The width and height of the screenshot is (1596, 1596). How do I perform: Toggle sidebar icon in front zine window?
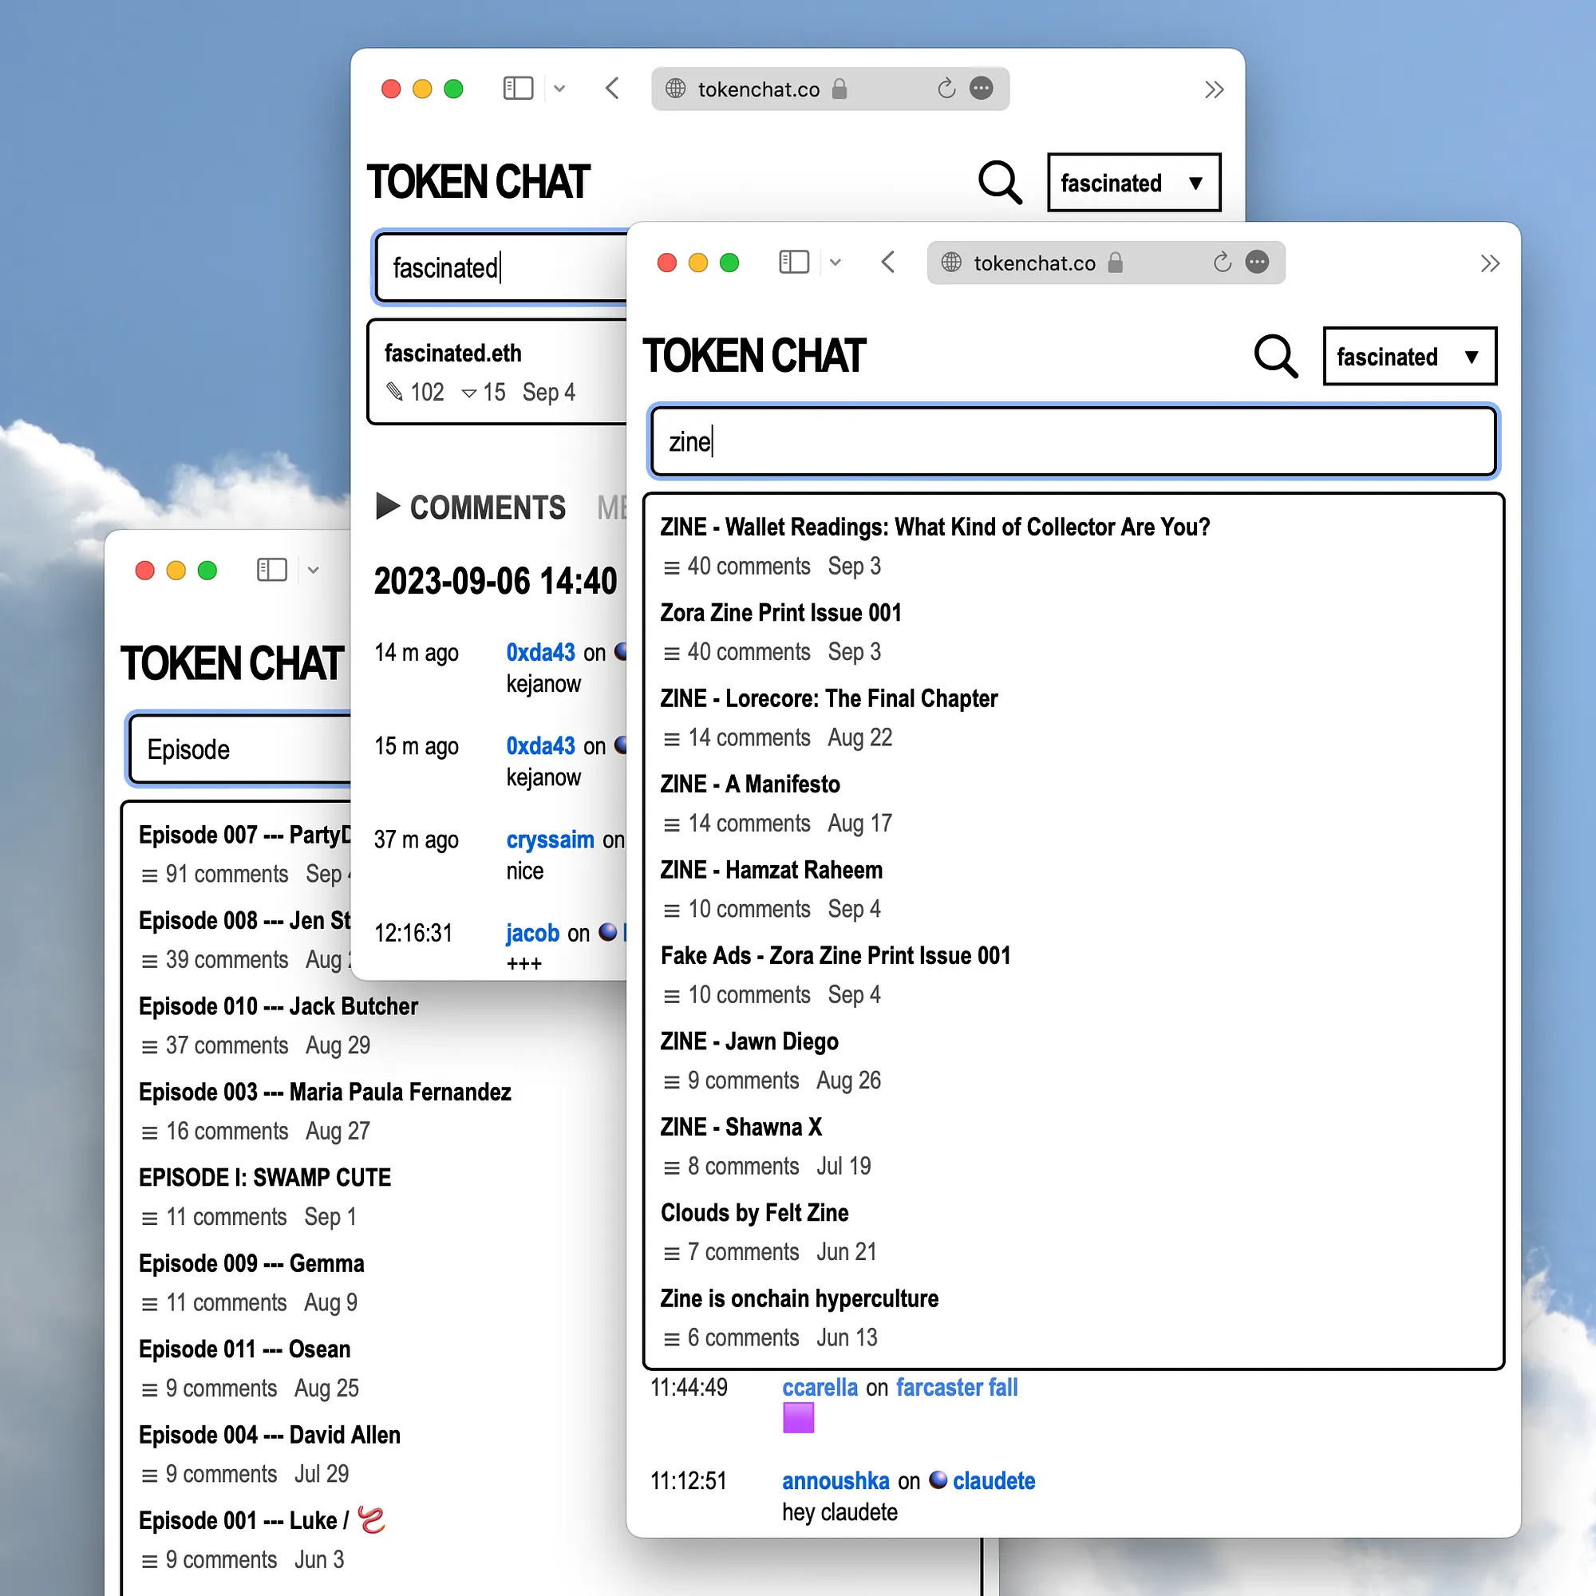tap(794, 263)
